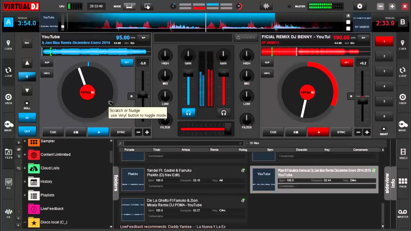Expand the Cloud Lists tree node

tap(25, 168)
